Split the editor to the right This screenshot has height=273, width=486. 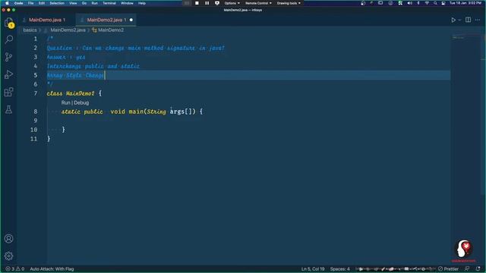pyautogui.click(x=468, y=20)
